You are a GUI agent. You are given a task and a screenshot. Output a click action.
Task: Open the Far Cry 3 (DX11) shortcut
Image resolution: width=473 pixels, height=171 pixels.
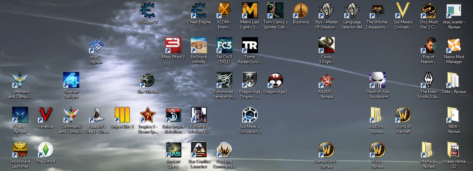(x=224, y=46)
